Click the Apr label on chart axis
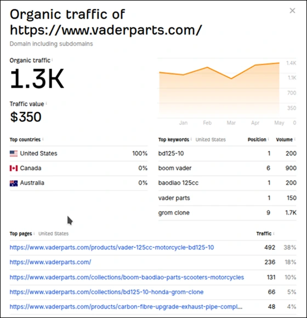307x318 pixels. coord(255,122)
